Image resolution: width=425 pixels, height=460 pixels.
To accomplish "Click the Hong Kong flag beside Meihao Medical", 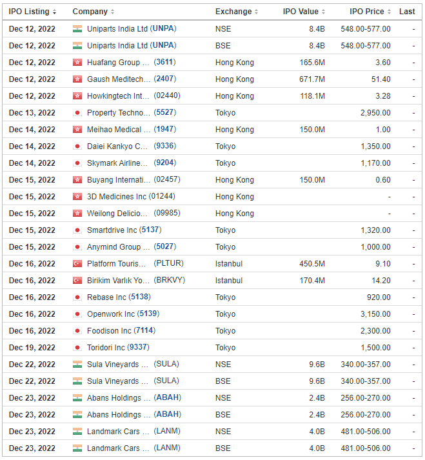I will pos(77,130).
